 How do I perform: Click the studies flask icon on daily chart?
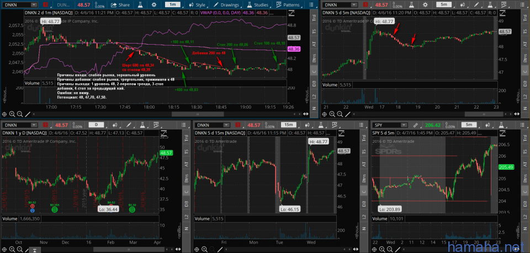[144, 125]
